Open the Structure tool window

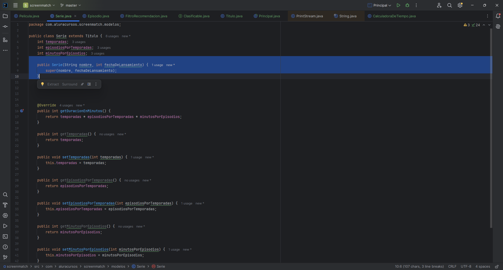[x=5, y=40]
